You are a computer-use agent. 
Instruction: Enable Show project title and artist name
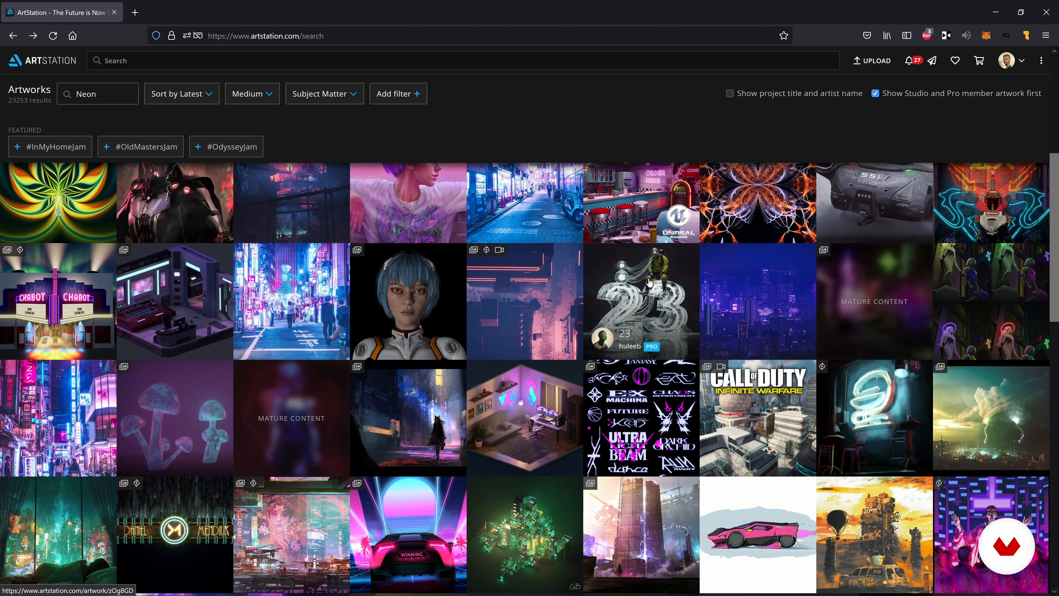(x=730, y=93)
